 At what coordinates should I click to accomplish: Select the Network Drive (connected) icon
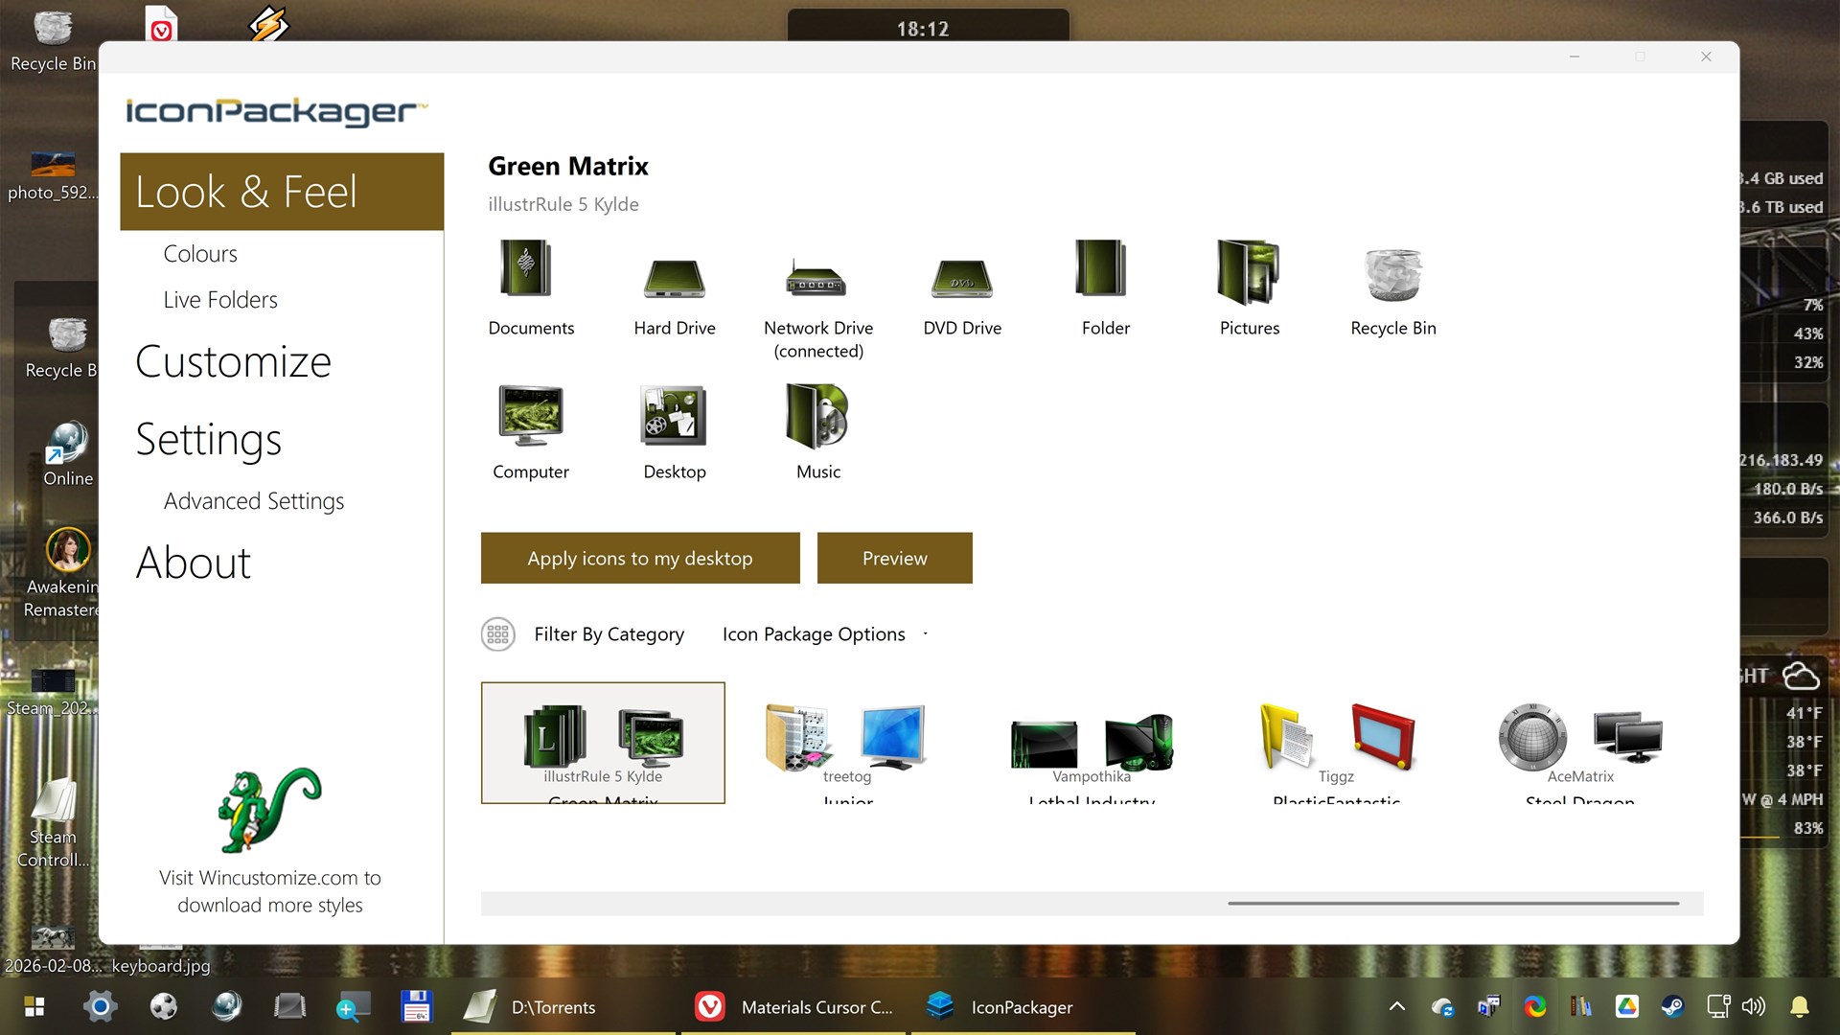pos(816,277)
